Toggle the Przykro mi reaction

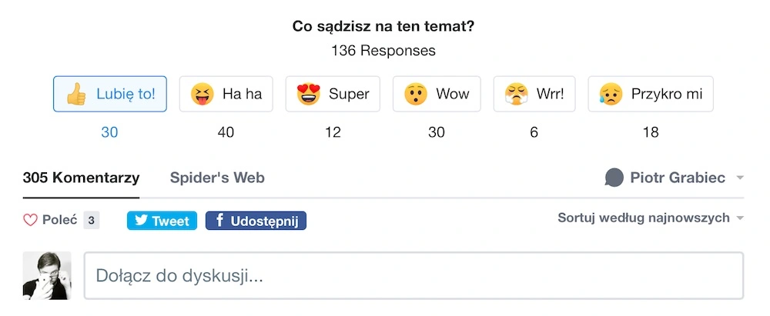click(x=651, y=94)
